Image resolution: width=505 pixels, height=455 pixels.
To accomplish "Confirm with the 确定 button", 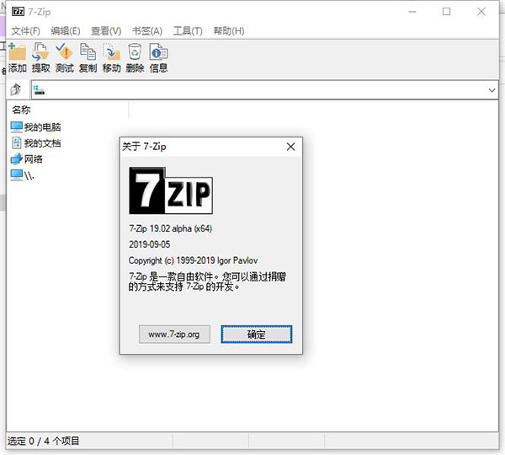I will point(257,334).
